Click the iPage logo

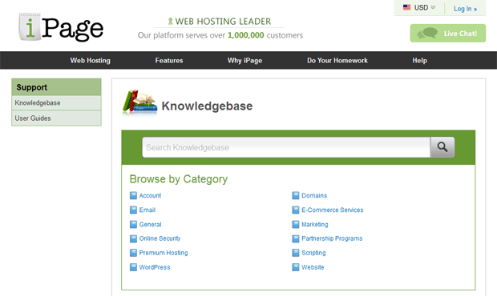(x=61, y=27)
